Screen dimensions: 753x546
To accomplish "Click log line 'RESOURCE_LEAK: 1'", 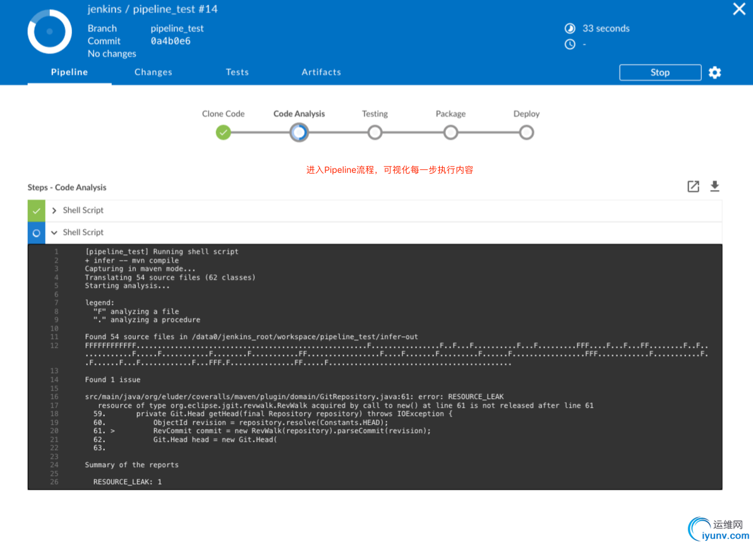I will coord(127,482).
